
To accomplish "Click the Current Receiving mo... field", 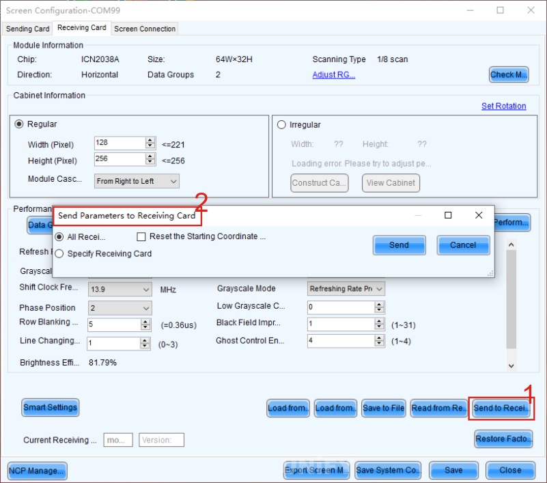I will pos(118,440).
